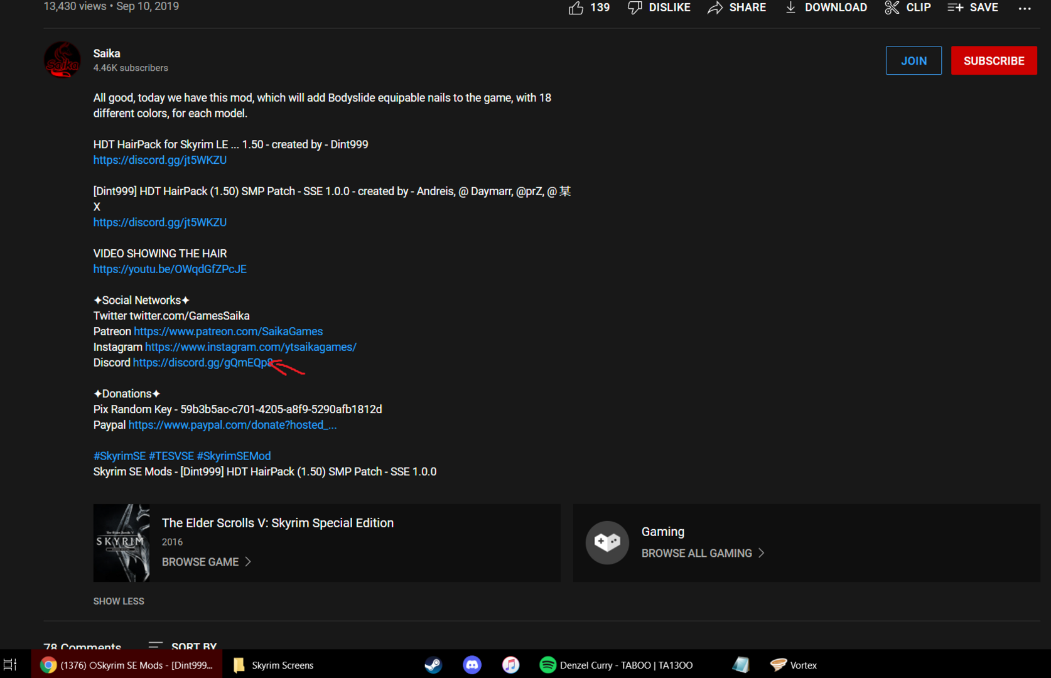
Task: Click the JOIN channel button
Action: click(914, 60)
